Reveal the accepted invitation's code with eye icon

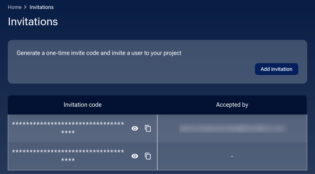[x=135, y=128]
